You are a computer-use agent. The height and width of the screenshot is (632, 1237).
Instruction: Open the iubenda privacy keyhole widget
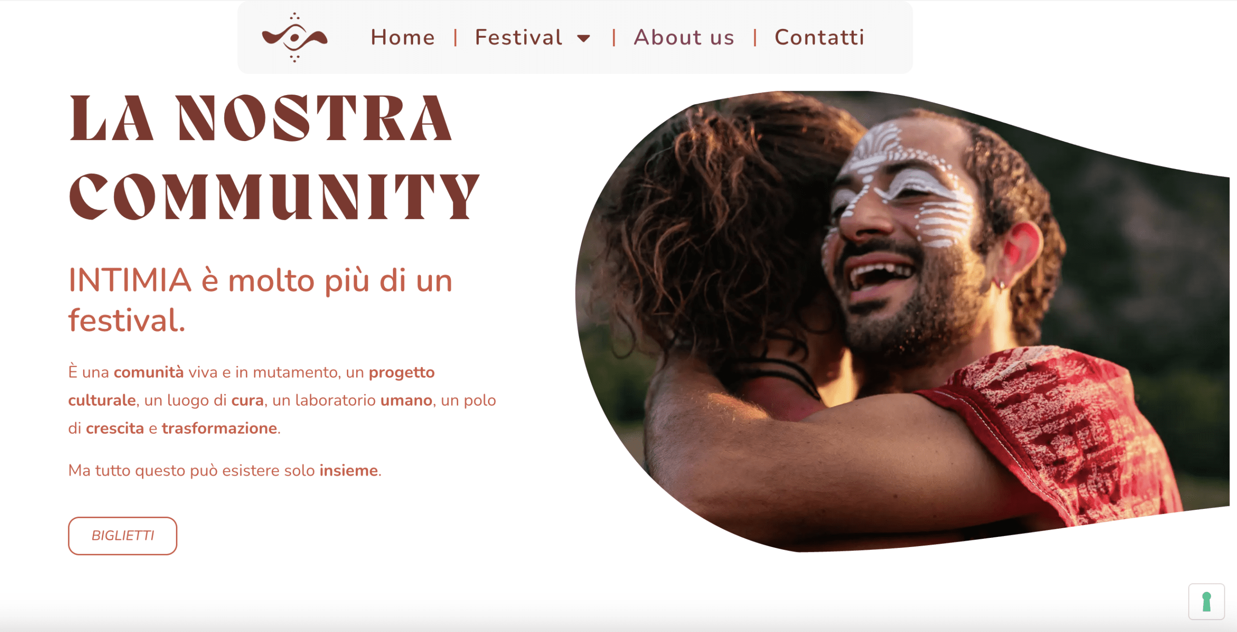pyautogui.click(x=1206, y=602)
